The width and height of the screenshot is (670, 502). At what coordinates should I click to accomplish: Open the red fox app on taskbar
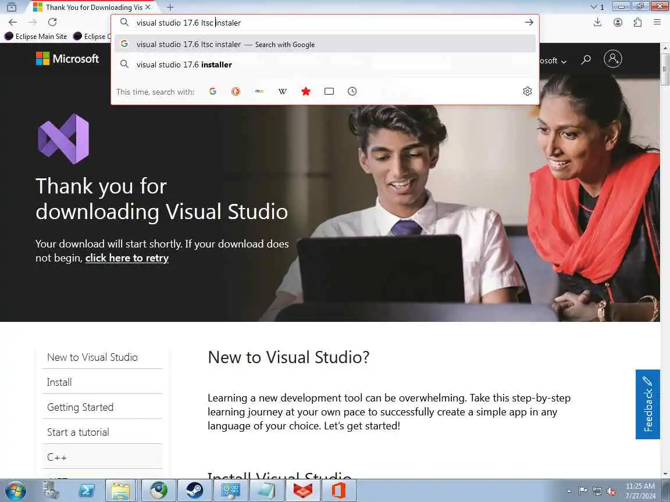point(302,490)
